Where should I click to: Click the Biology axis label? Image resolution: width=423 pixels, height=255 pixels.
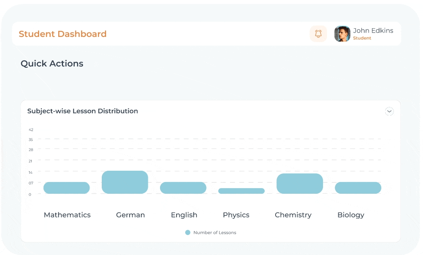(351, 215)
